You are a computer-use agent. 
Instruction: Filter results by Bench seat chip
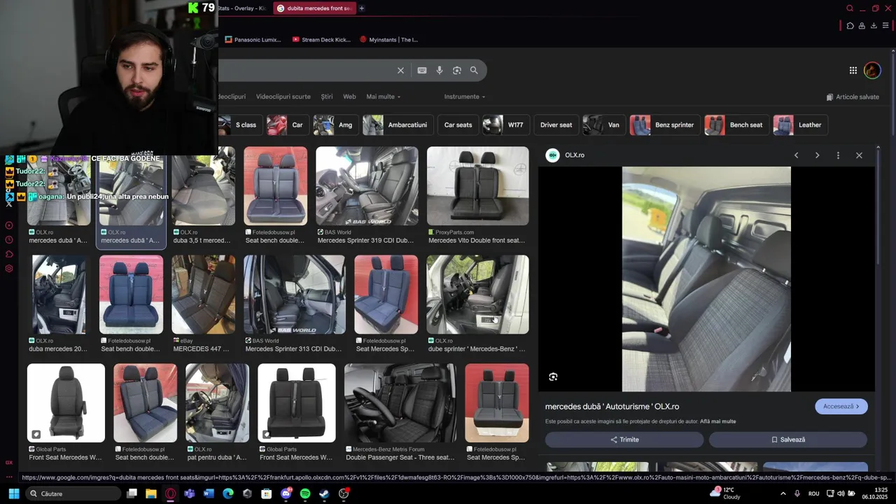pyautogui.click(x=736, y=125)
